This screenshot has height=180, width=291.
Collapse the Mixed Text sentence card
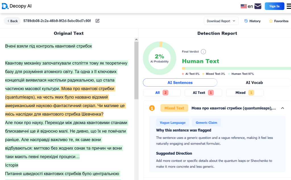click(282, 108)
